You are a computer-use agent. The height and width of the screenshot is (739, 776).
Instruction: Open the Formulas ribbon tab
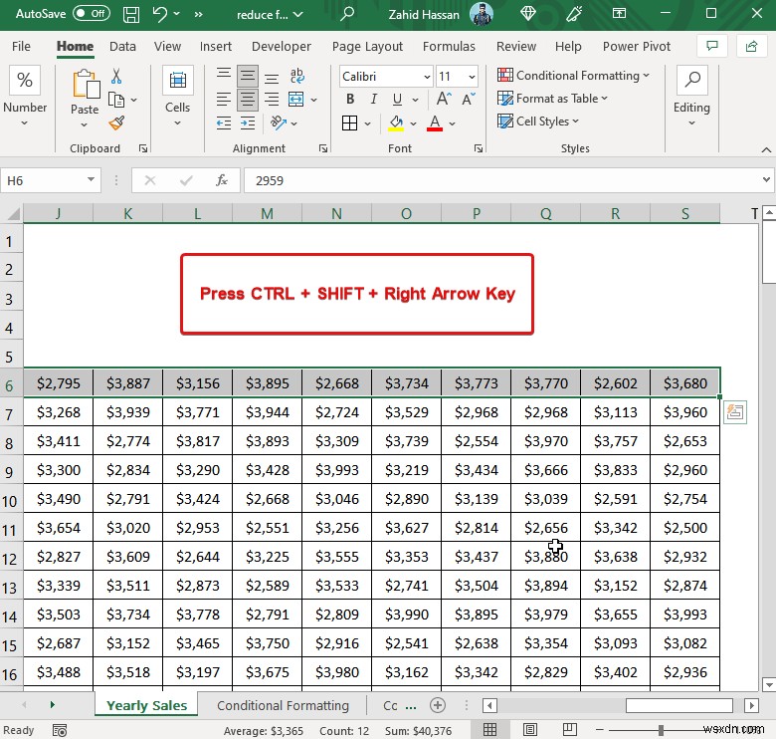tap(449, 46)
